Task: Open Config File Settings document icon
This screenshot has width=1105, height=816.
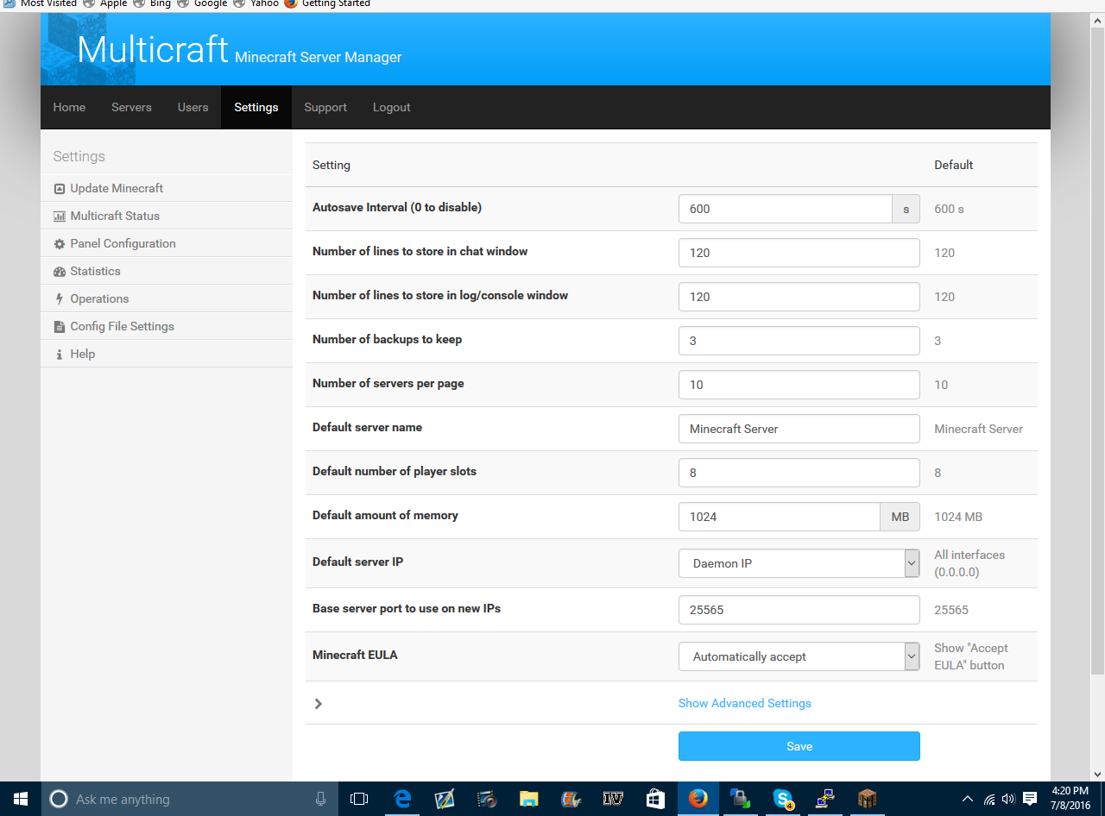Action: click(x=121, y=326)
